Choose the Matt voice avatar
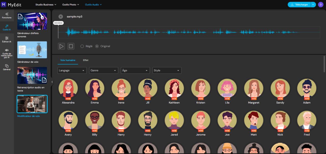Image resolution: width=326 pixels, height=154 pixels. coord(254,120)
